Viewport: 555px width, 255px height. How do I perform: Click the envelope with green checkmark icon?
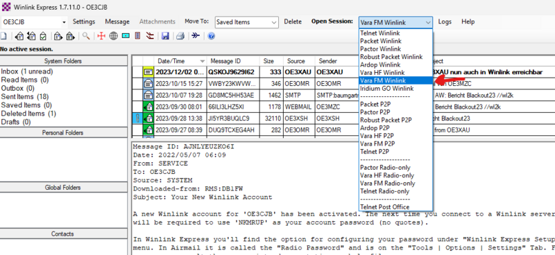43,36
